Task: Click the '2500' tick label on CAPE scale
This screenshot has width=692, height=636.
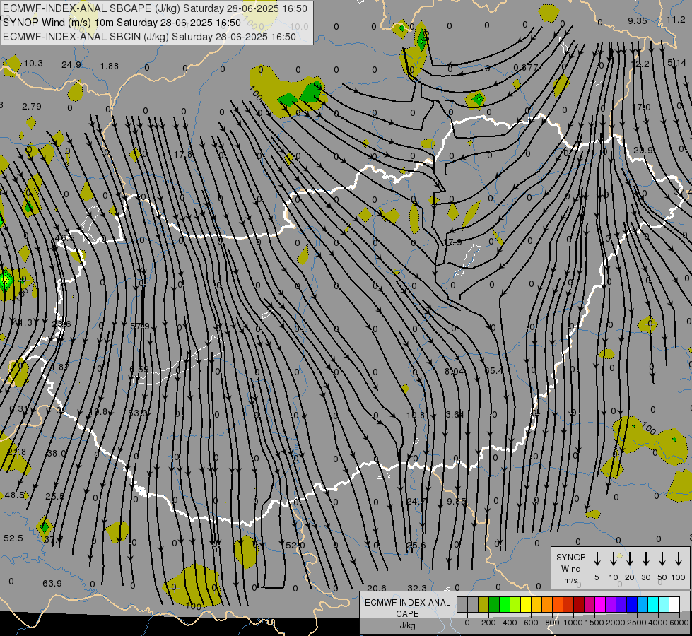Action: [x=637, y=623]
